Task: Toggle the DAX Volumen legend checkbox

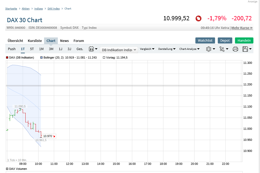Action: click(7, 169)
